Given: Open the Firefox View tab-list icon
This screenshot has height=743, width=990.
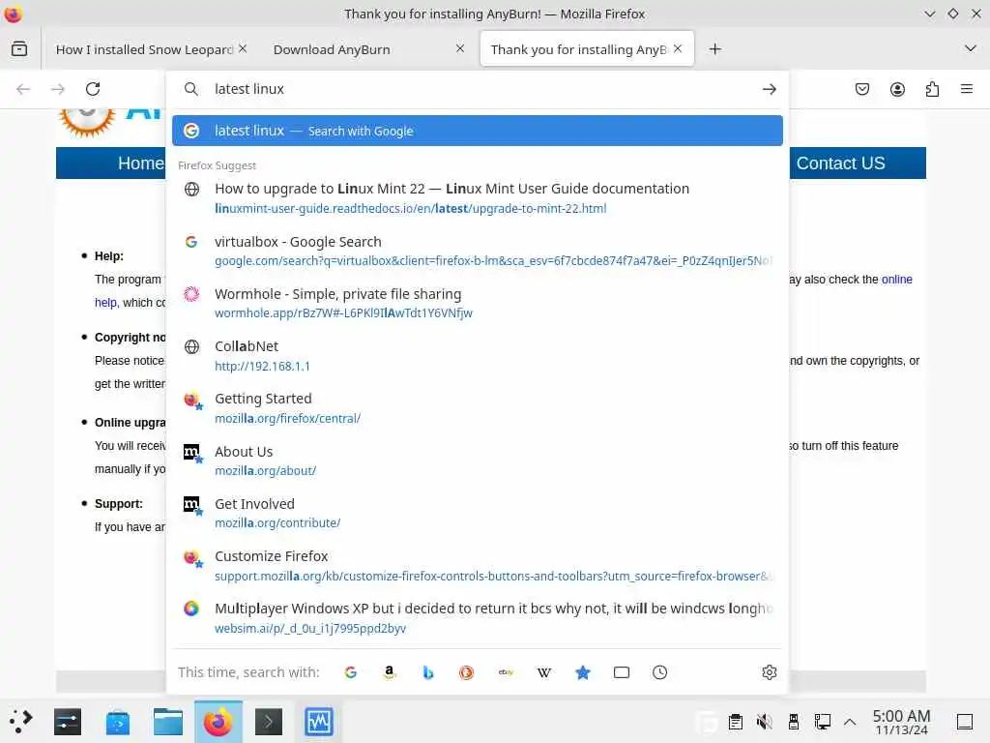Looking at the screenshot, I should click(19, 48).
